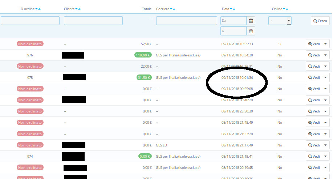Expand actions dropdown for order 976
333x179 pixels.
click(x=326, y=55)
